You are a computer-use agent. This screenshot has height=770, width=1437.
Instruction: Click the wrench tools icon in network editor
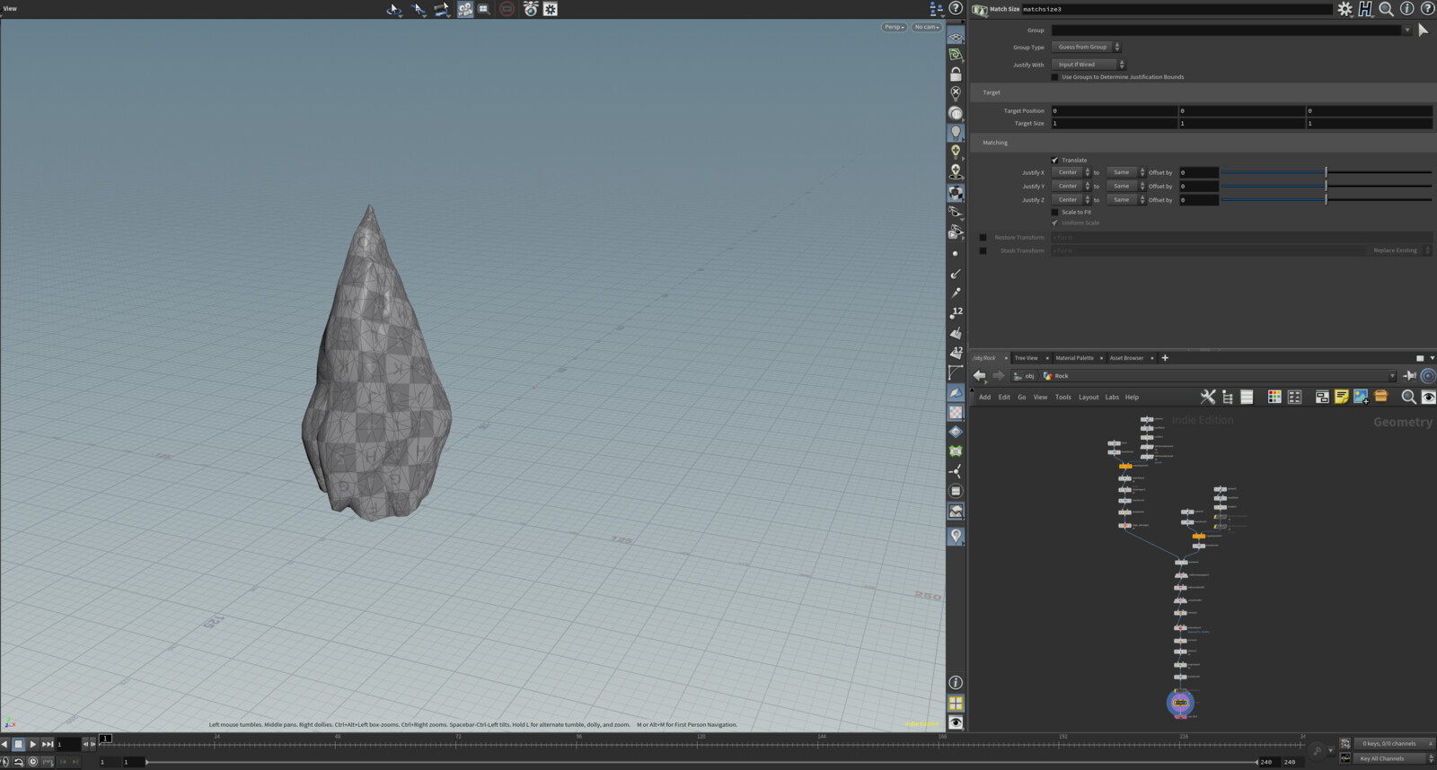coord(1208,397)
